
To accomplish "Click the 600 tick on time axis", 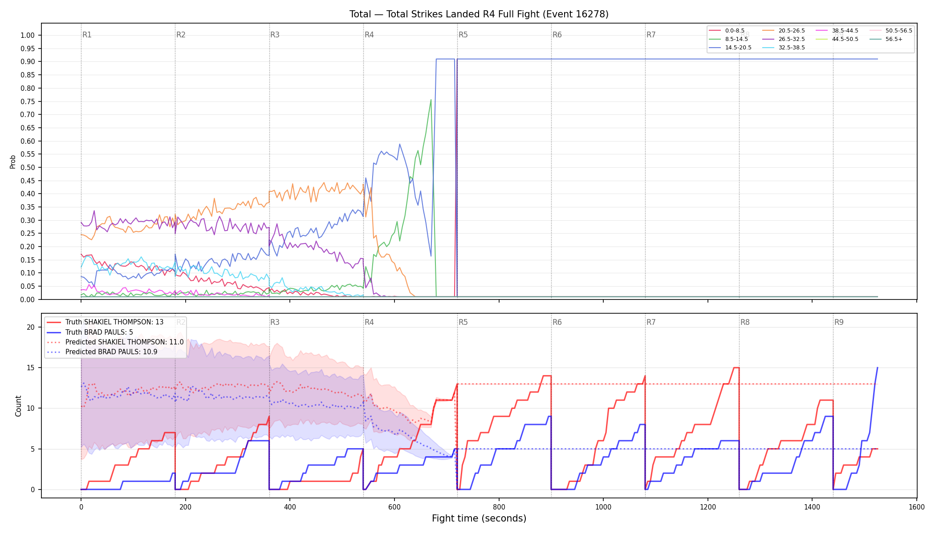I will click(394, 507).
